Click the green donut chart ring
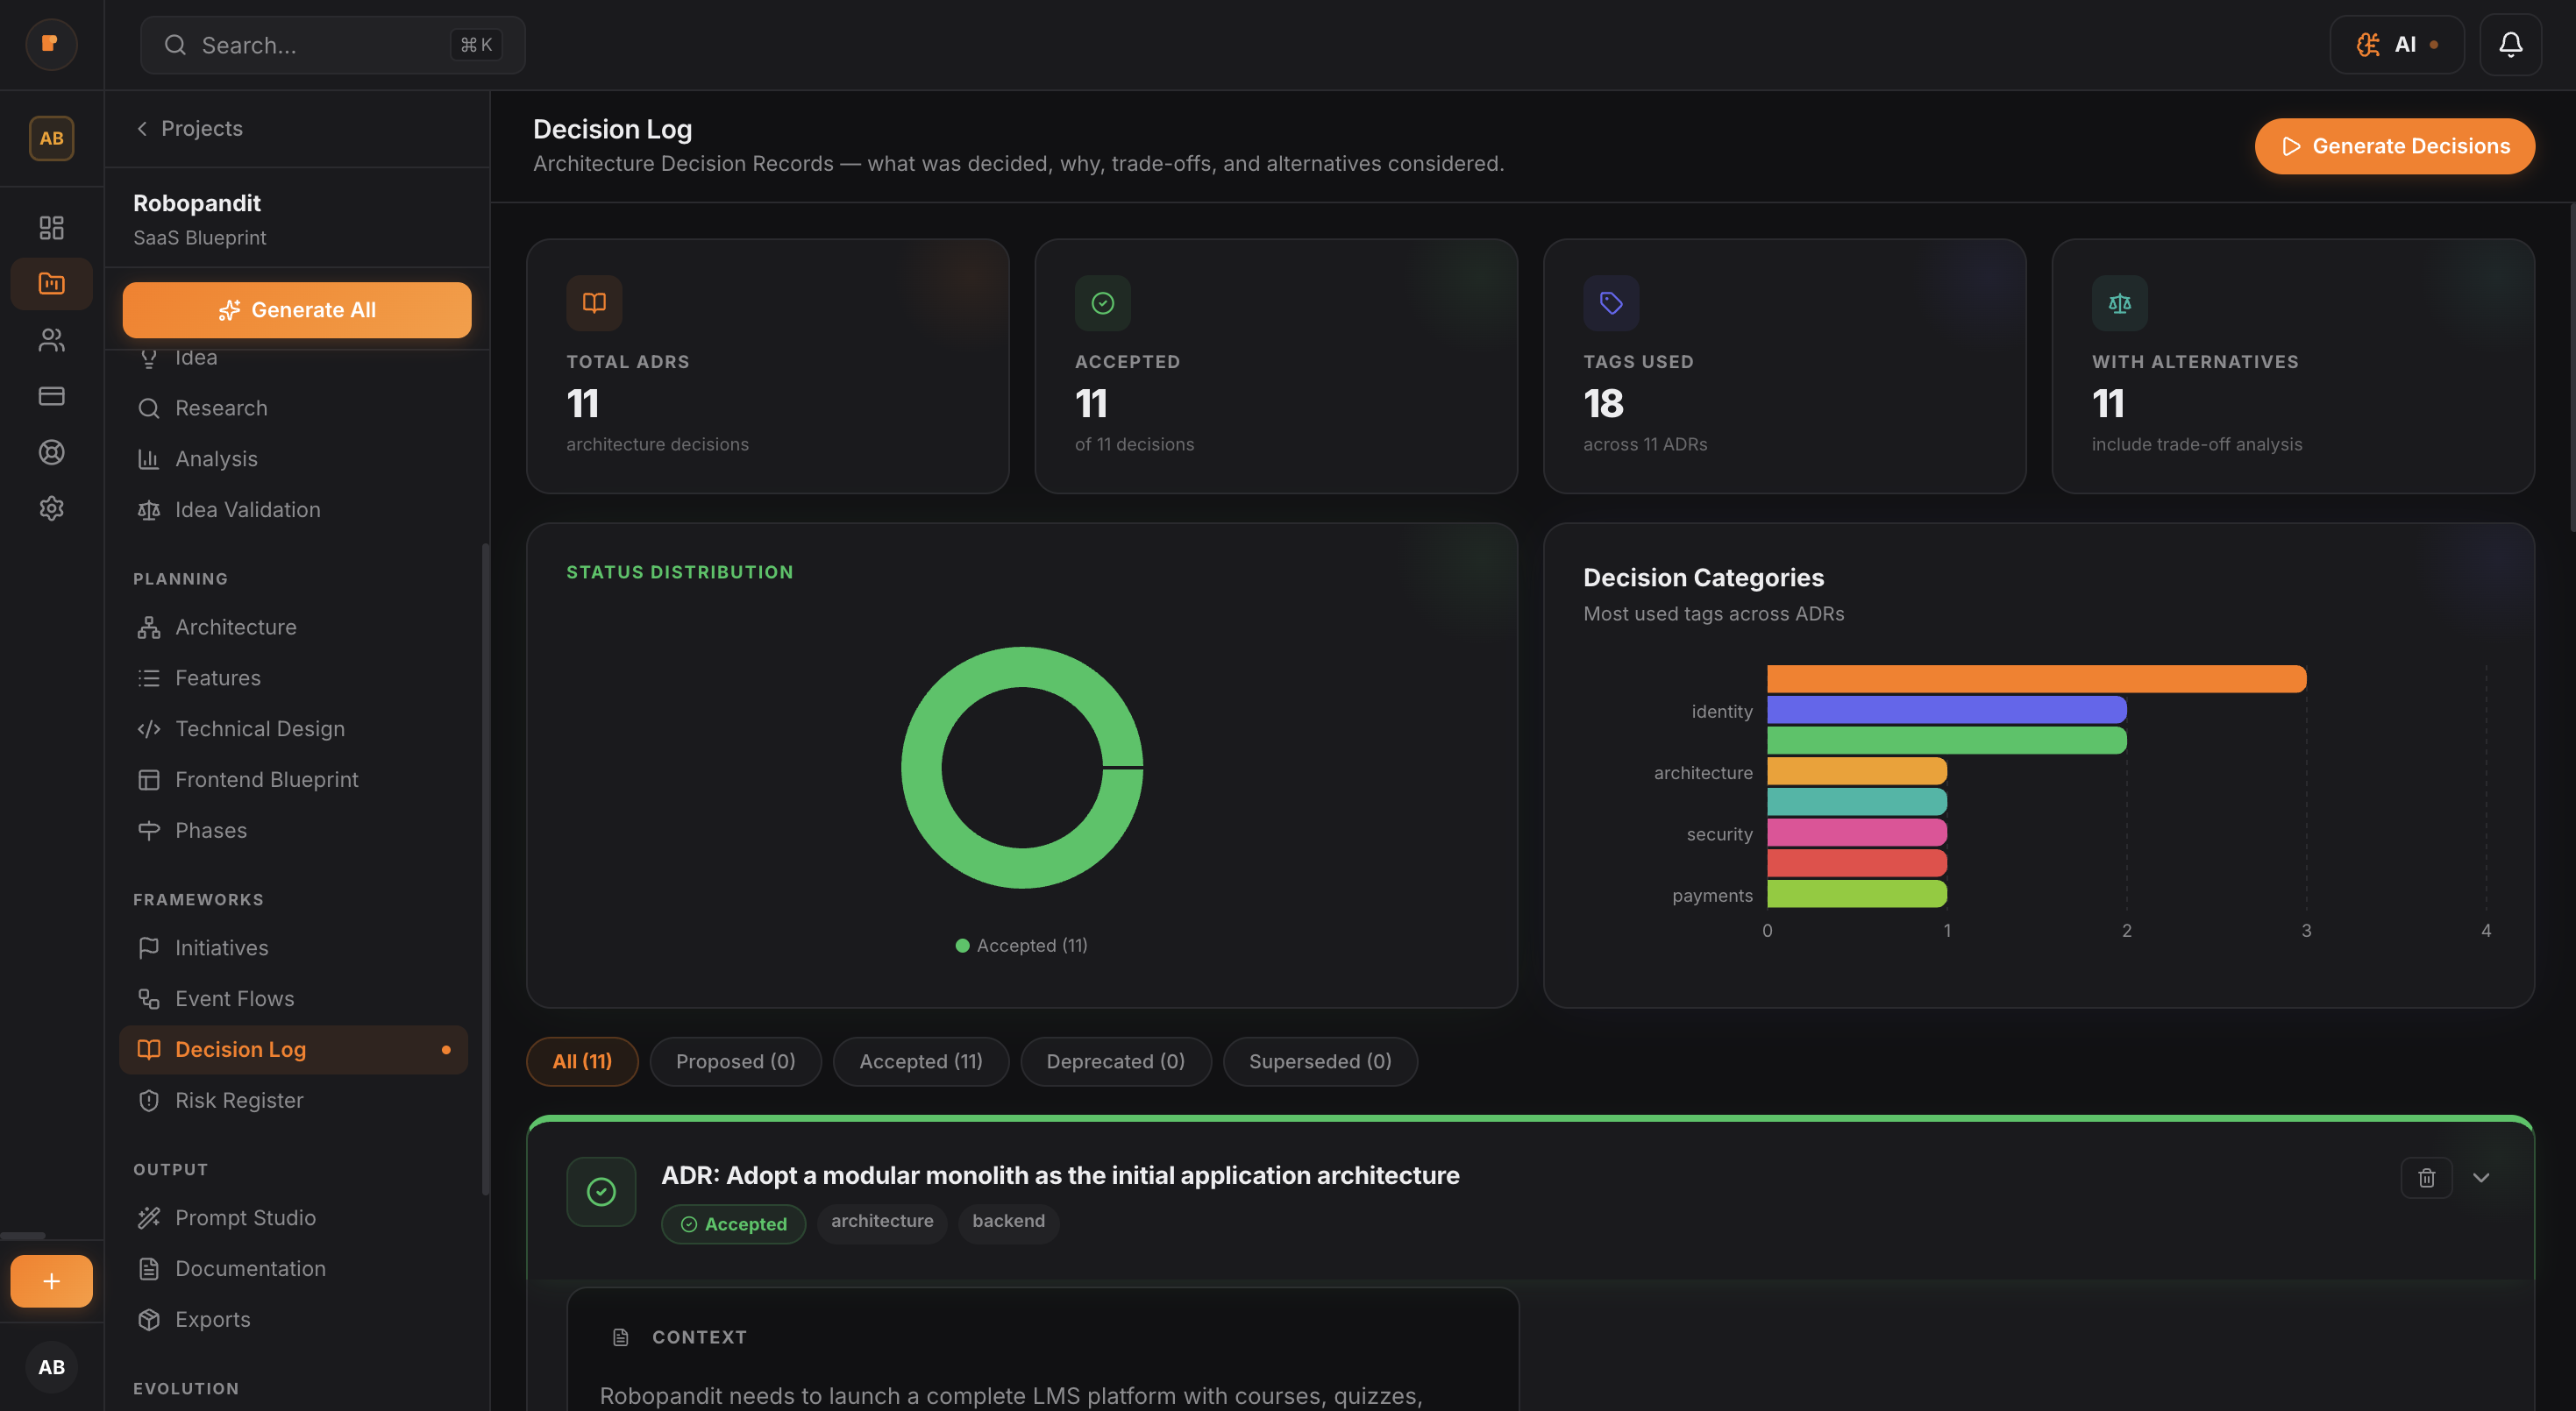Viewport: 2576px width, 1411px height. click(921, 768)
